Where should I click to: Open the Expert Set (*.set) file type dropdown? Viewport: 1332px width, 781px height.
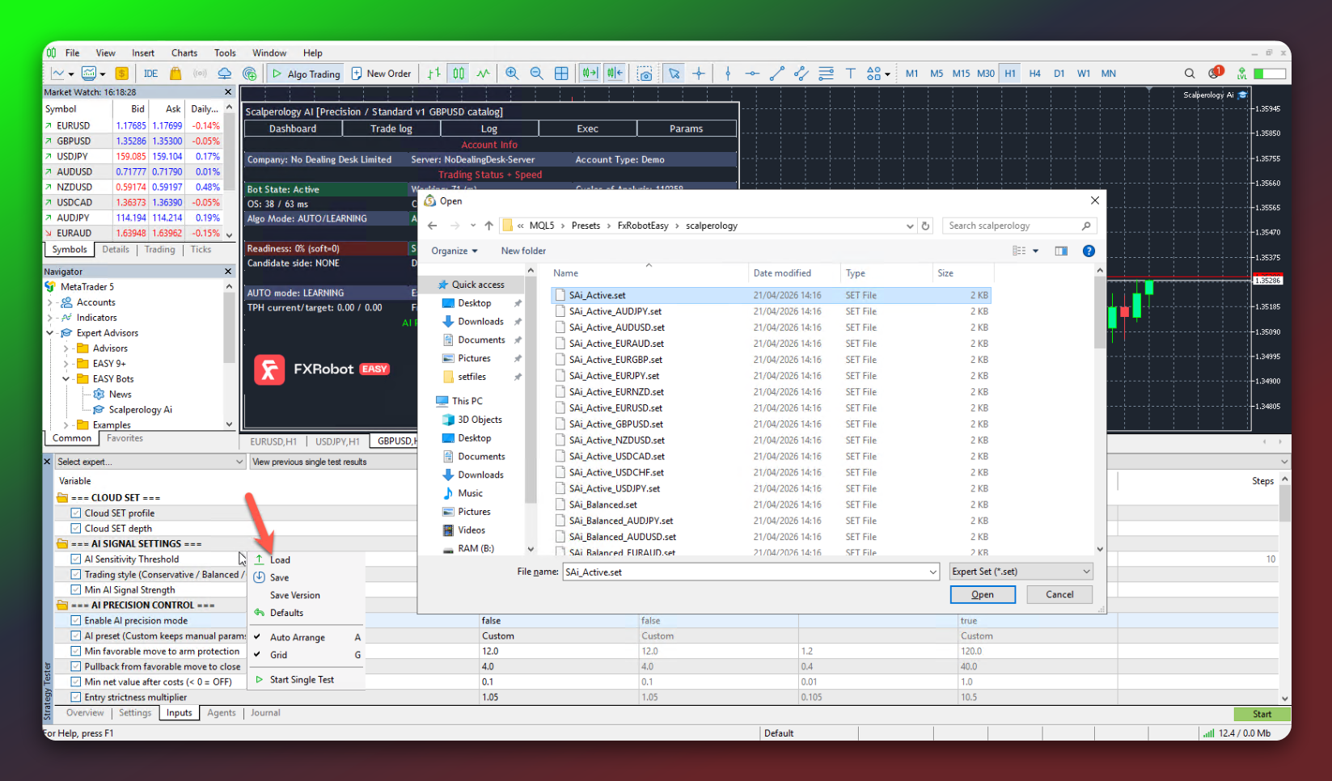[x=1086, y=572]
